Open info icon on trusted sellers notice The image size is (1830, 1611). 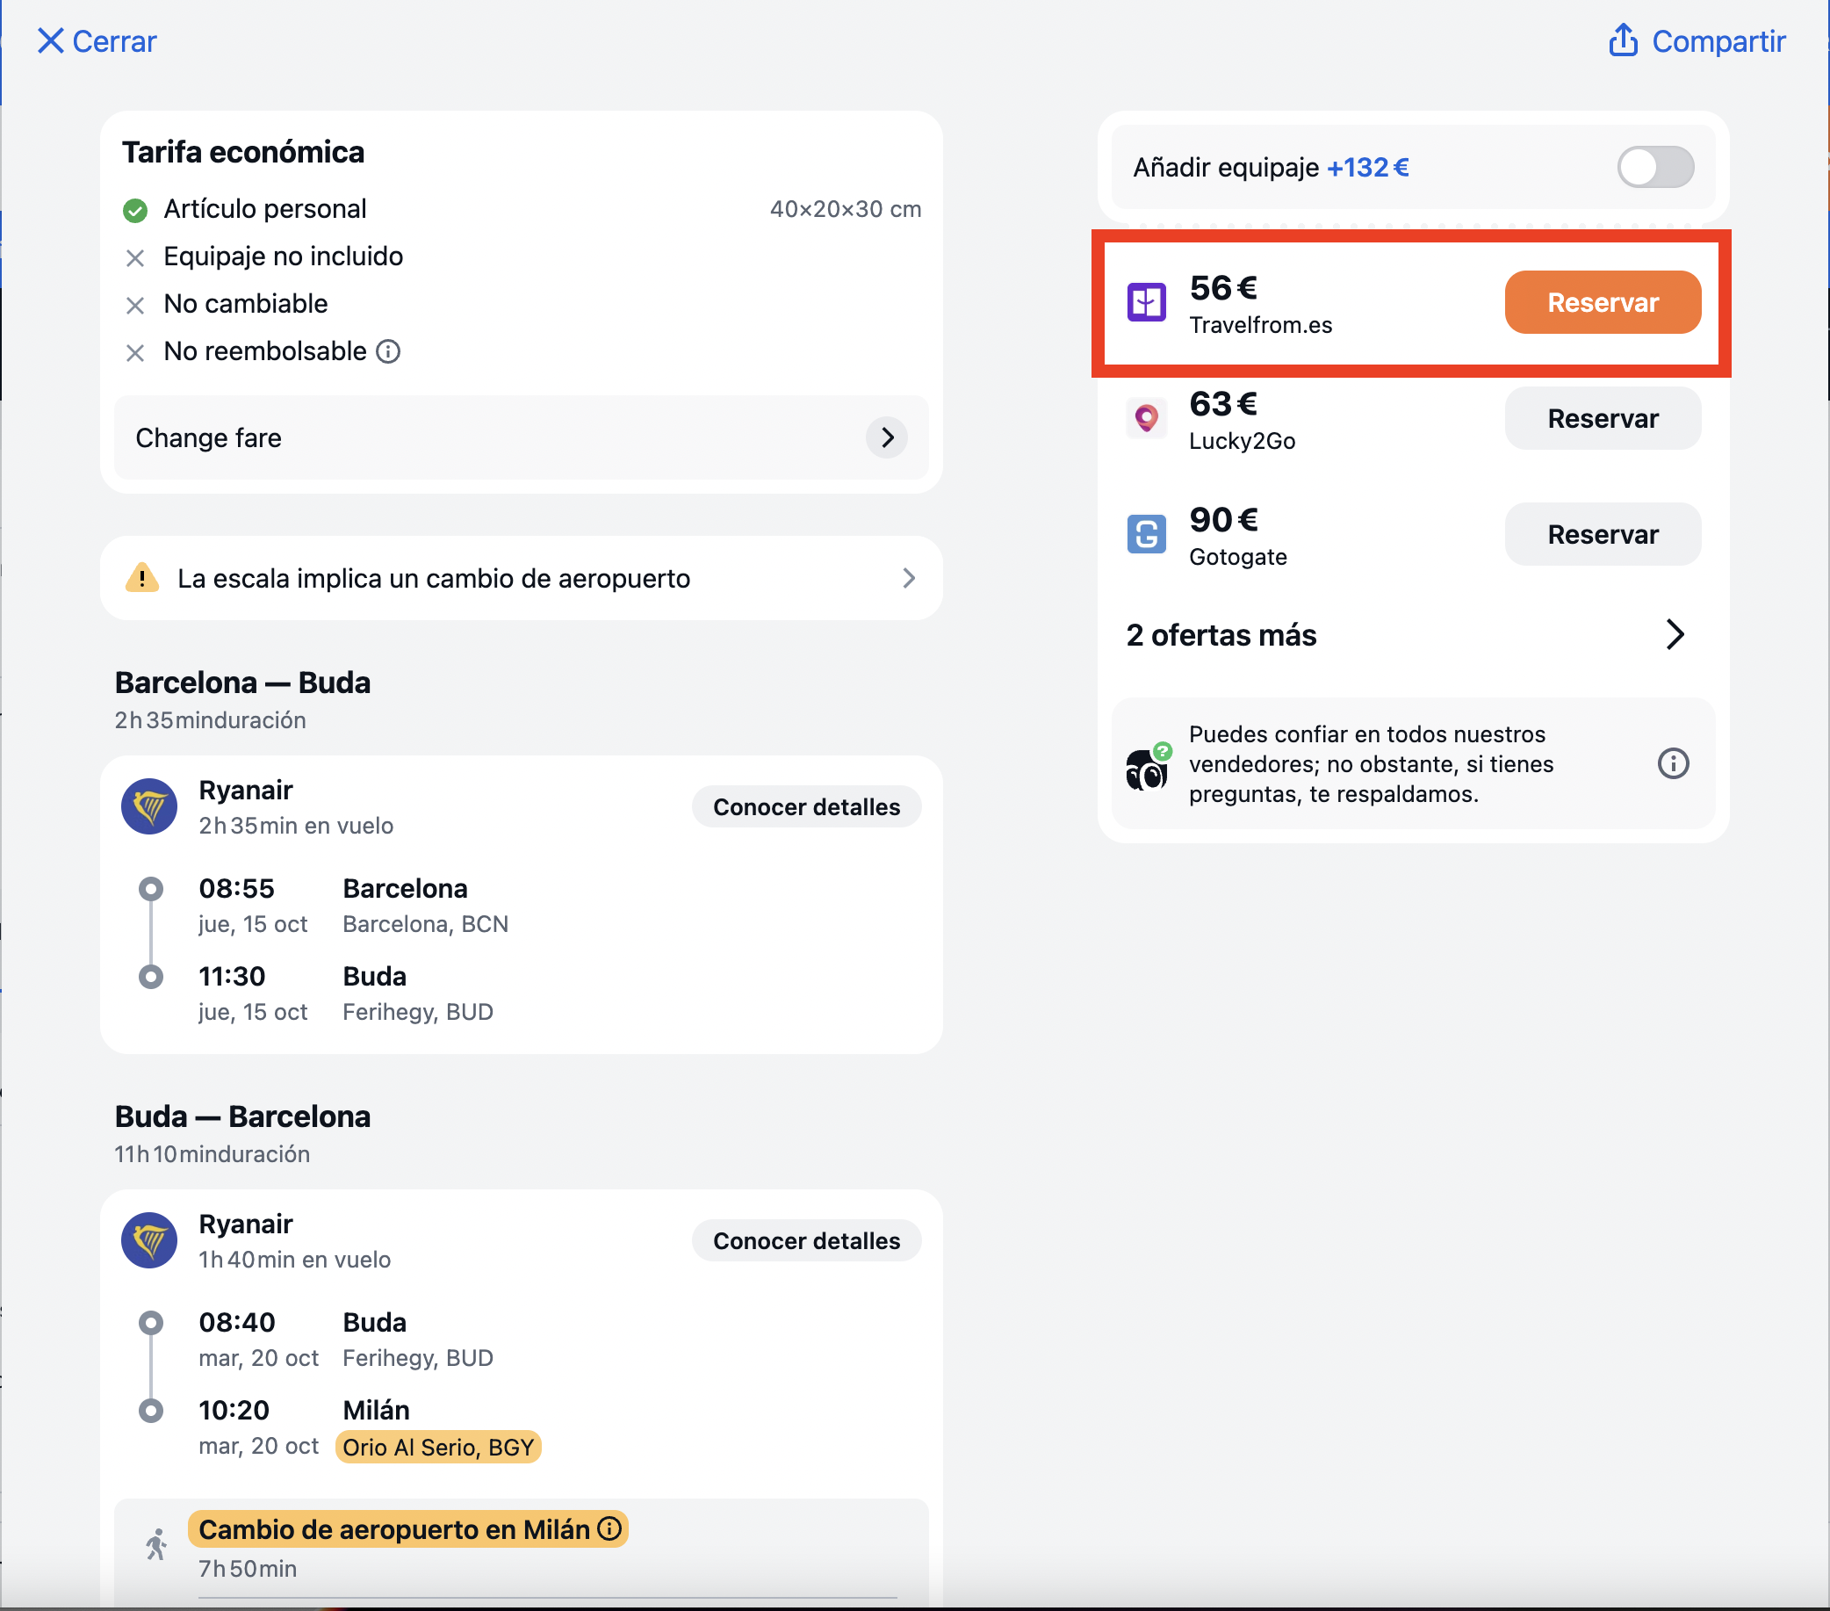(x=1673, y=764)
